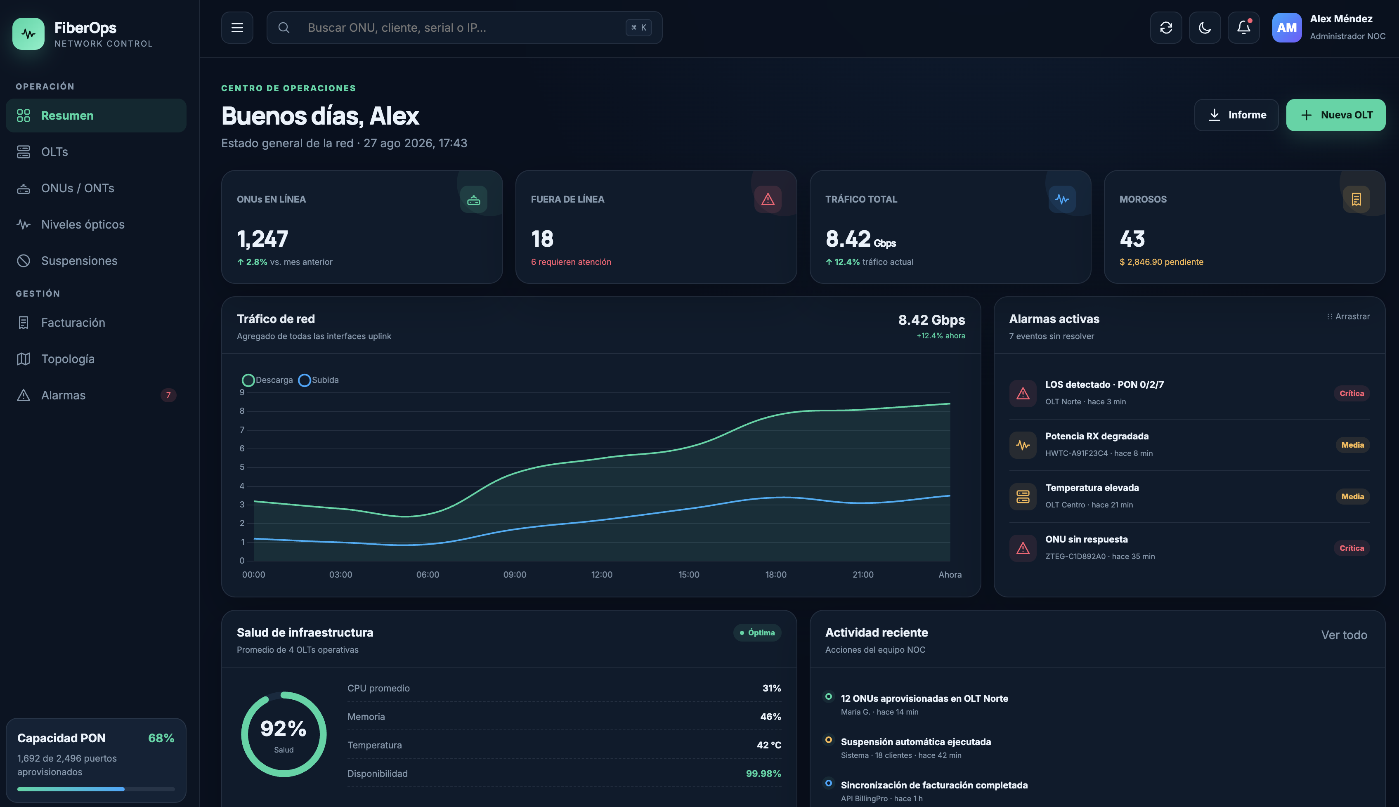Refresh data with the sync icon

click(1166, 28)
